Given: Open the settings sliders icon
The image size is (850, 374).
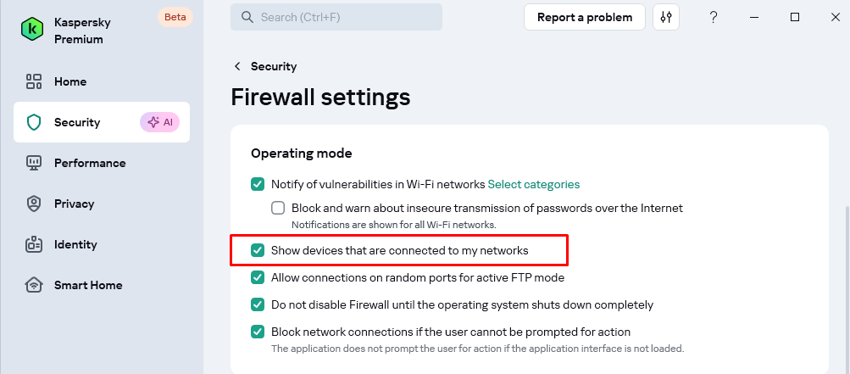Looking at the screenshot, I should [x=666, y=17].
